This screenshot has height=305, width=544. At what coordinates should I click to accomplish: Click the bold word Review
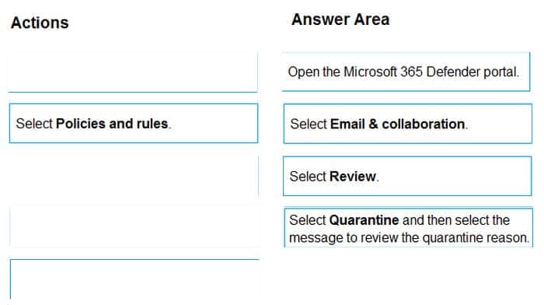coord(353,177)
